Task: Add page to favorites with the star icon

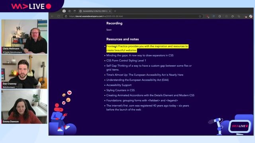Action: pos(200,16)
